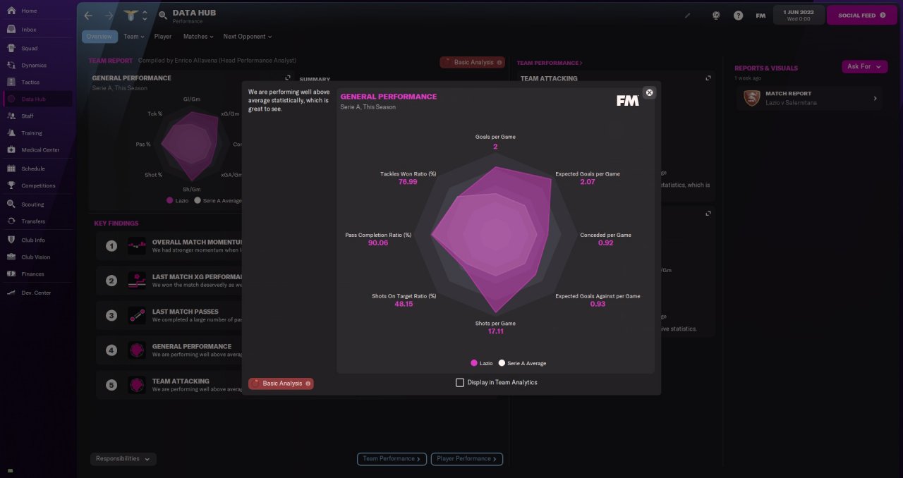Open the Matches tab dropdown
903x478 pixels.
pos(198,37)
